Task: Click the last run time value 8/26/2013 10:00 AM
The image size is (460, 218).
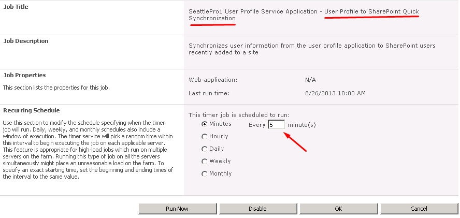Action: [335, 94]
